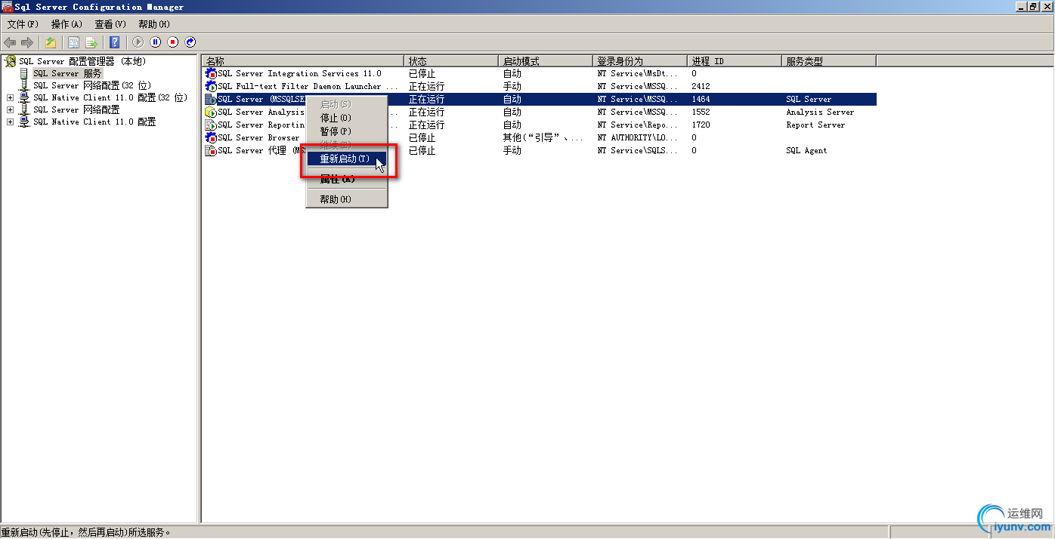Restore down the window
Viewport: 1055px width, 539px height.
(1033, 6)
